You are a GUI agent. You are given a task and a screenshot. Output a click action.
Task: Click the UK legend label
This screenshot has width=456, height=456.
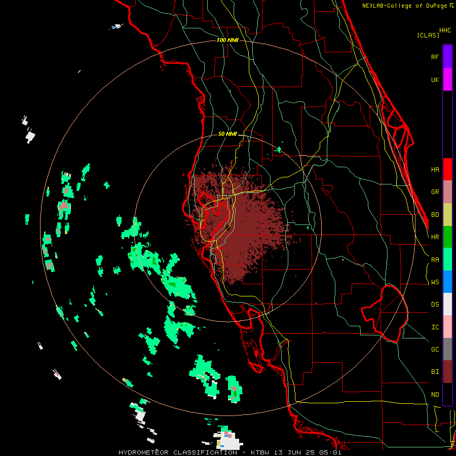pos(435,80)
